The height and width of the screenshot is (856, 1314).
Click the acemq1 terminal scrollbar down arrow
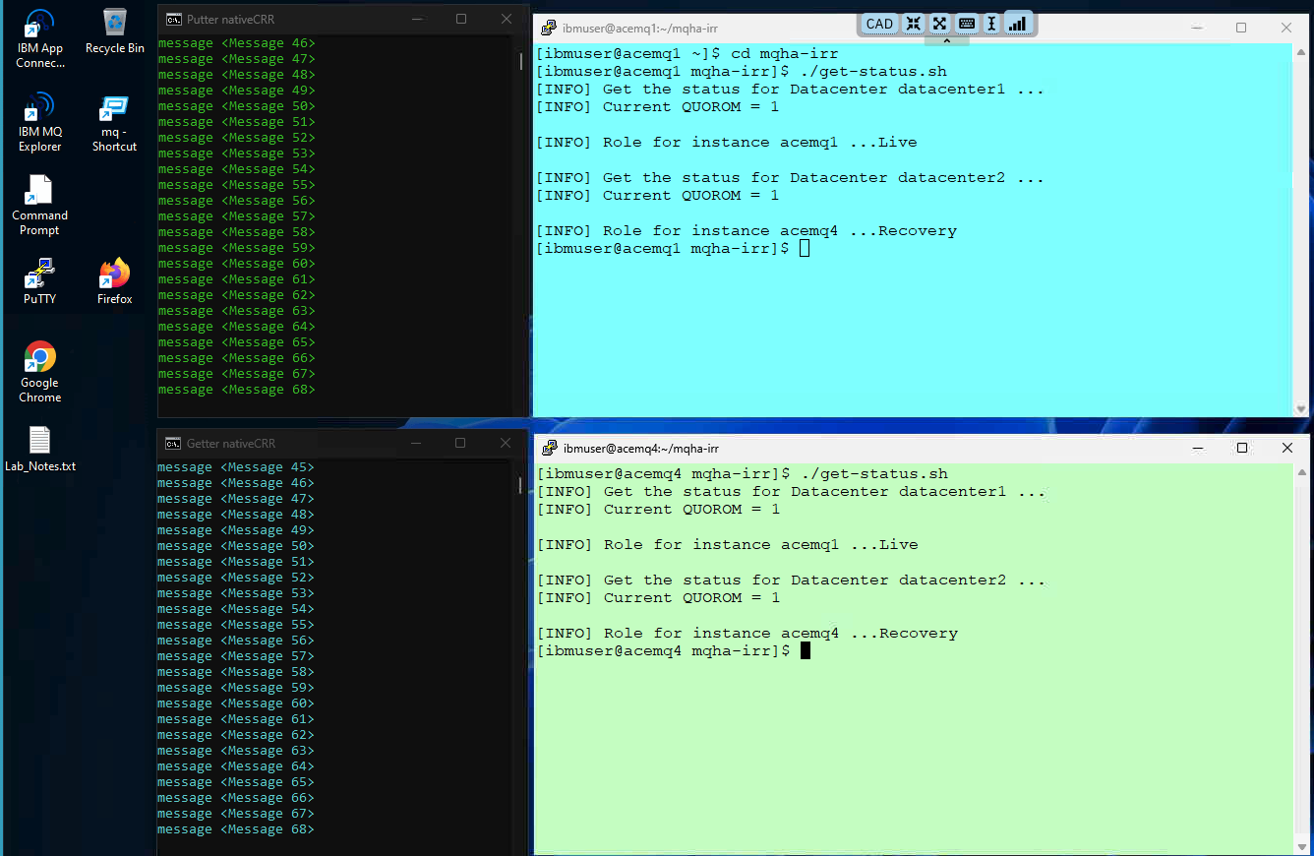1301,409
